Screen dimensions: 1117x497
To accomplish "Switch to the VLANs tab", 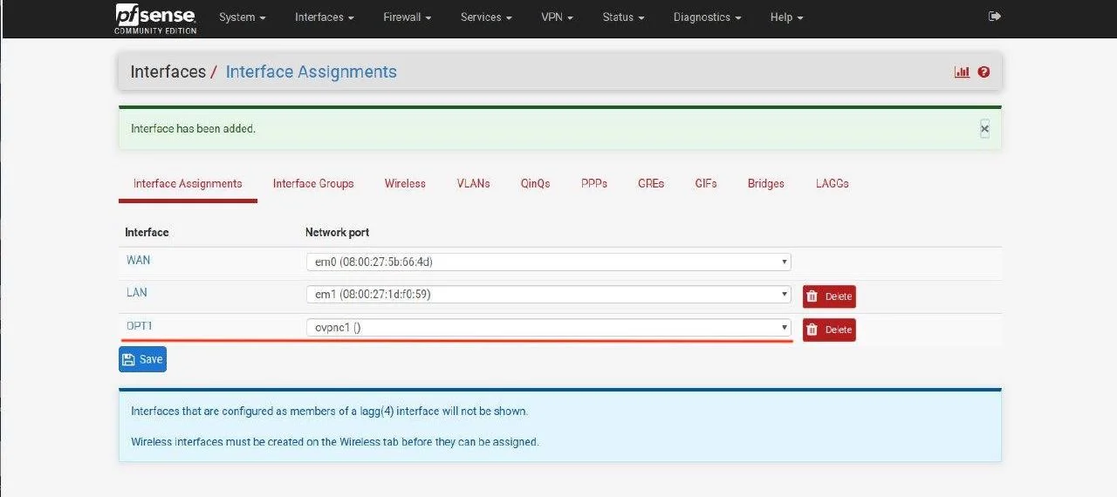I will tap(473, 184).
